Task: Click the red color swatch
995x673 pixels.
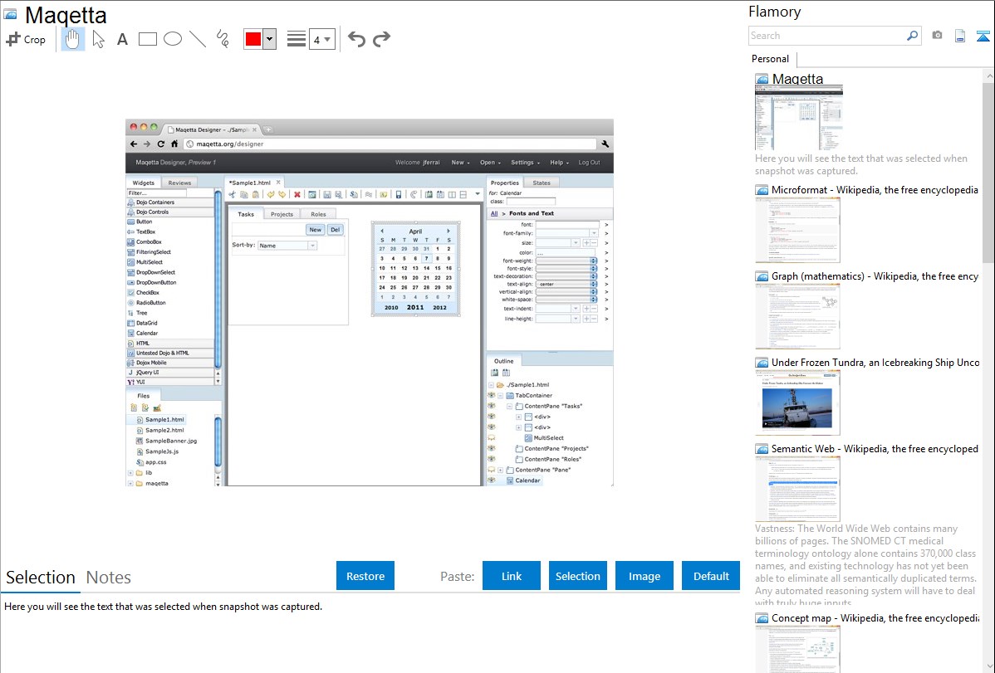Action: (x=253, y=39)
